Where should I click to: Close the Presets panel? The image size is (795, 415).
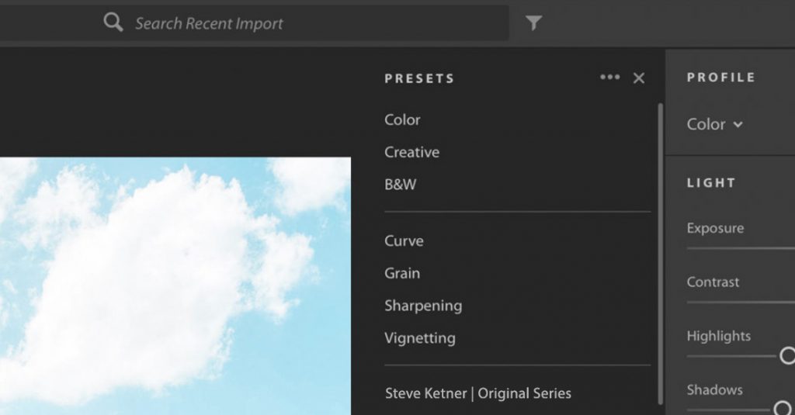click(x=639, y=78)
